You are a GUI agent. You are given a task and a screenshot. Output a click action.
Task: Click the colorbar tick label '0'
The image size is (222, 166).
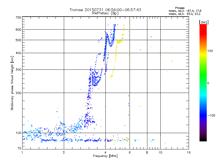[208, 83]
